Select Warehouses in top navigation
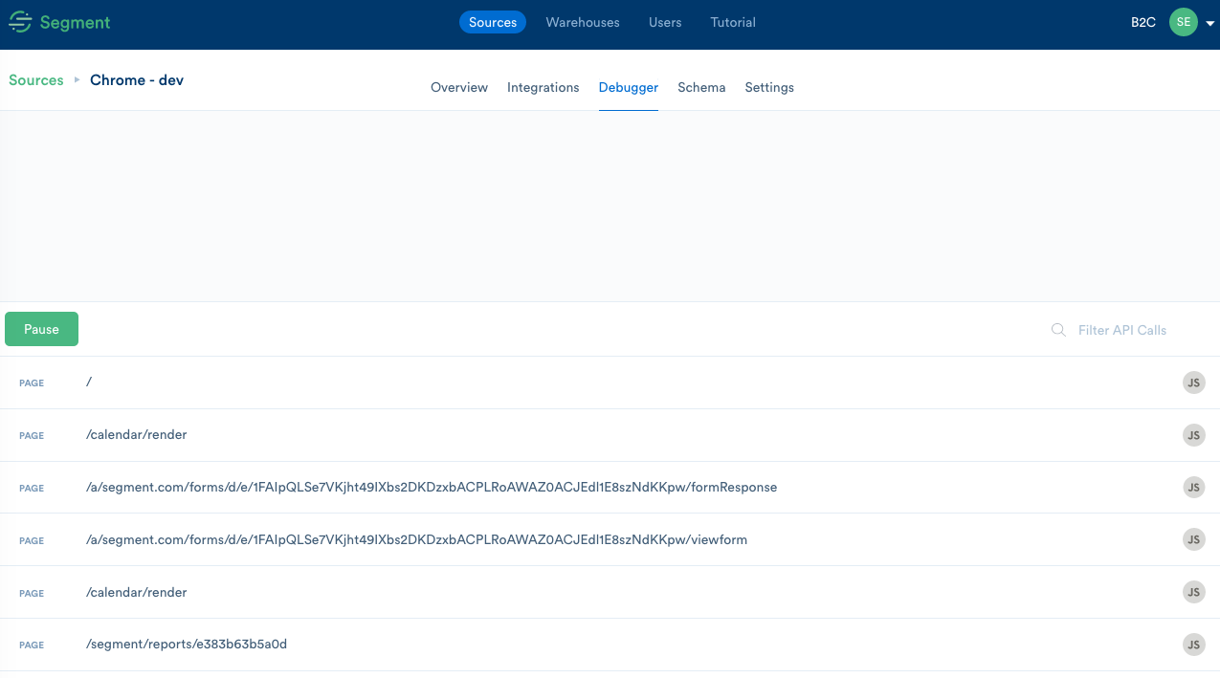This screenshot has width=1220, height=678. 583,22
